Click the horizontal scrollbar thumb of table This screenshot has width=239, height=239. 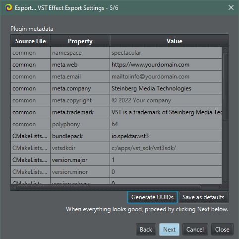click(x=109, y=187)
